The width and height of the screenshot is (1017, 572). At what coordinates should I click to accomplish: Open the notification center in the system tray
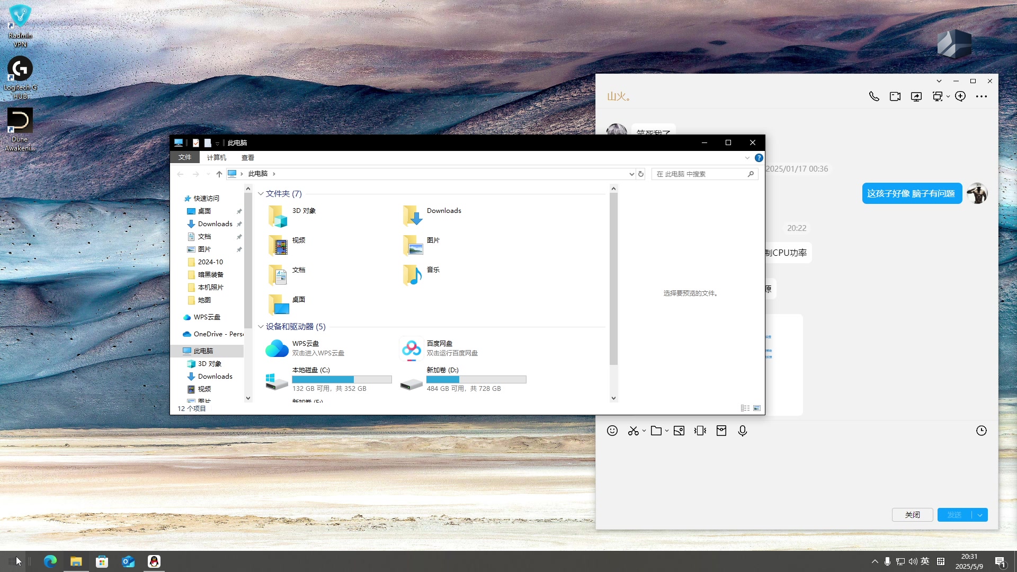(x=1001, y=562)
